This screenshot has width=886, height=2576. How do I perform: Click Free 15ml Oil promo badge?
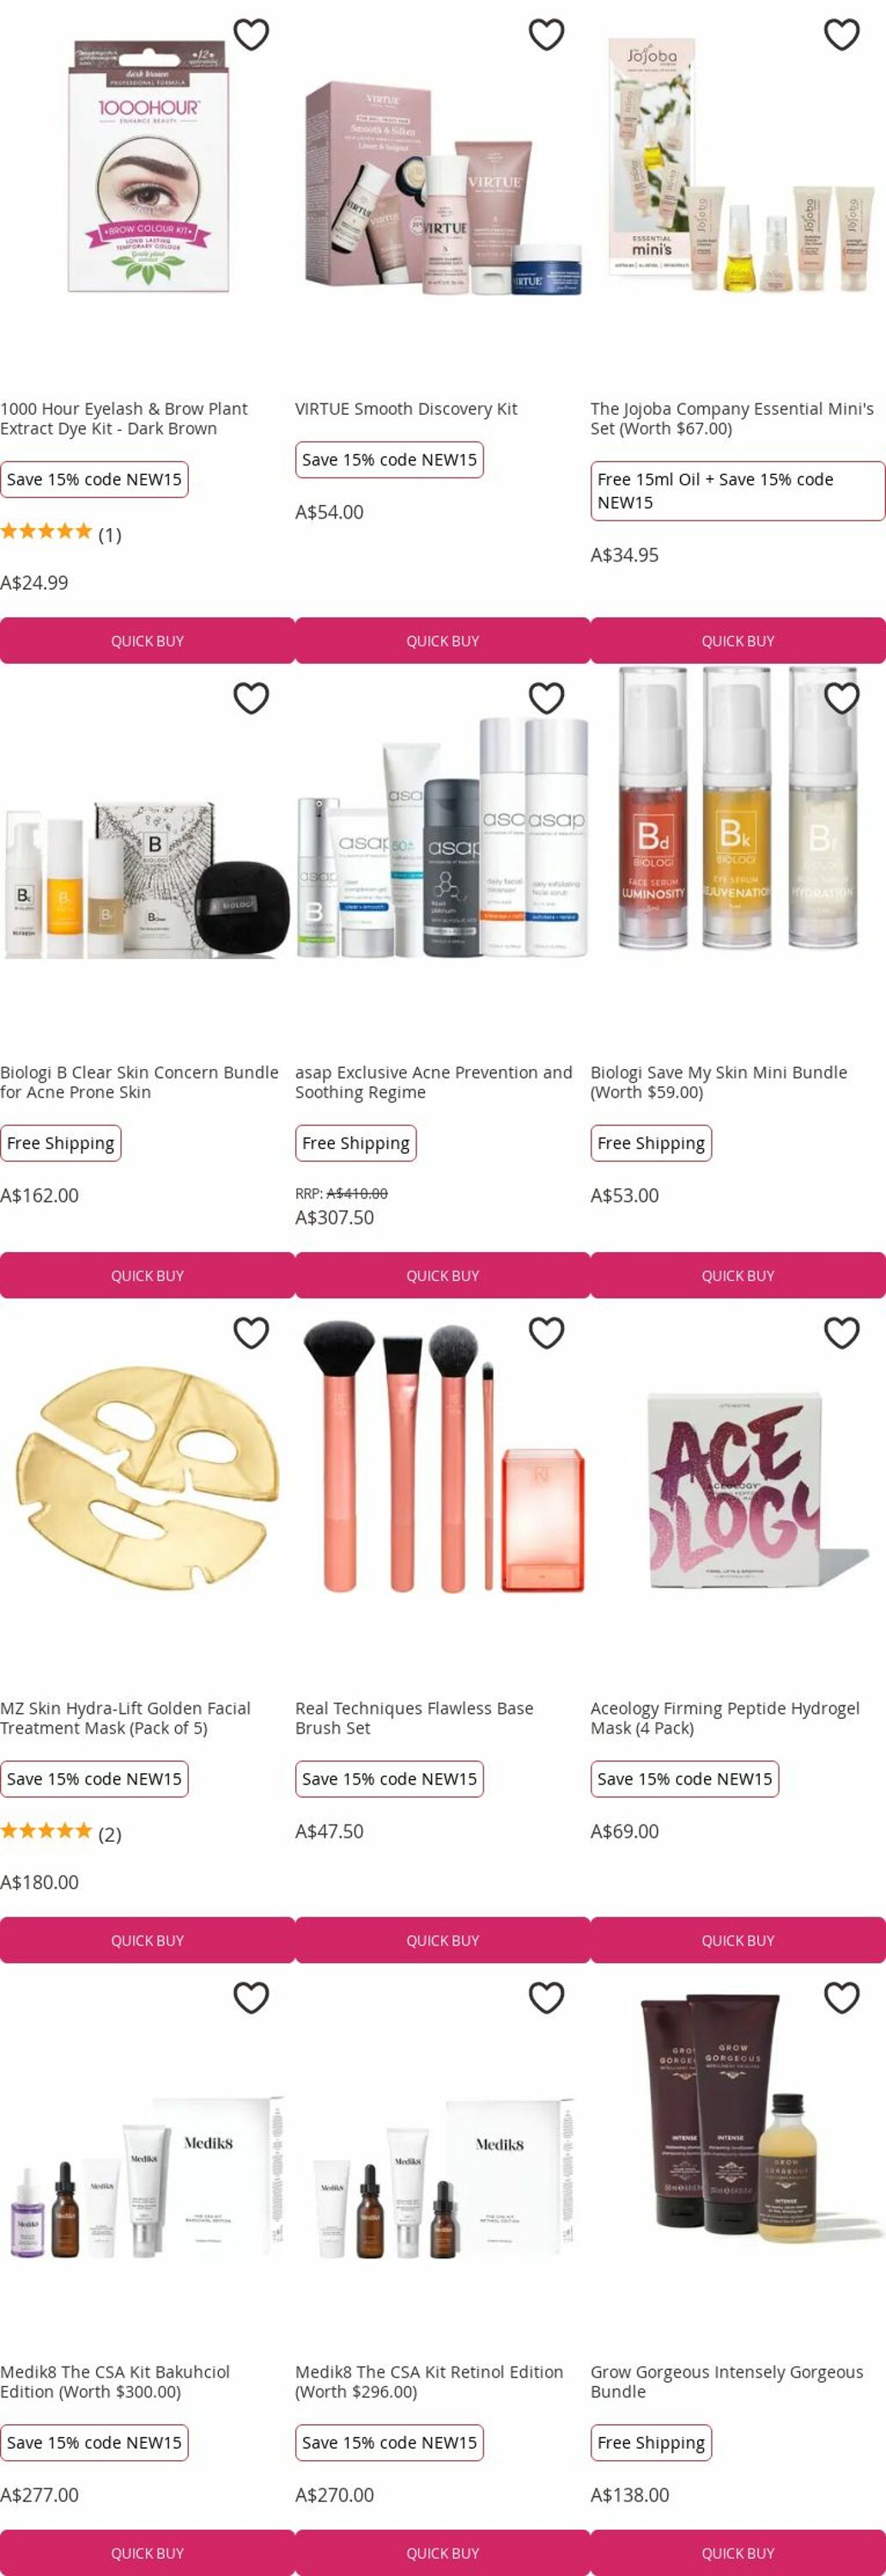pyautogui.click(x=738, y=491)
